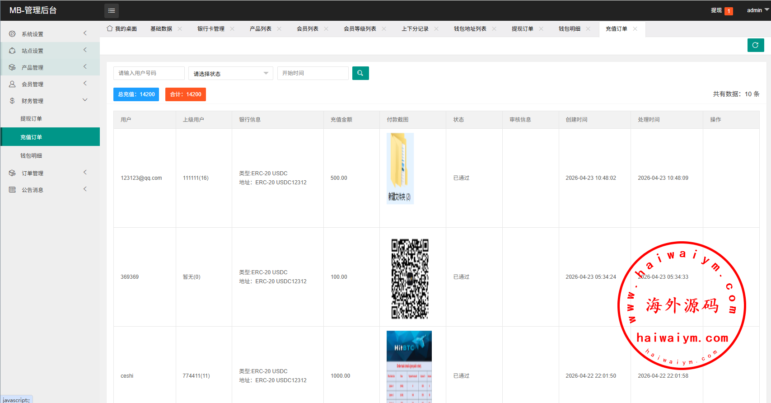
Task: Switch to the 钱包地址列表 tab
Action: coord(470,29)
